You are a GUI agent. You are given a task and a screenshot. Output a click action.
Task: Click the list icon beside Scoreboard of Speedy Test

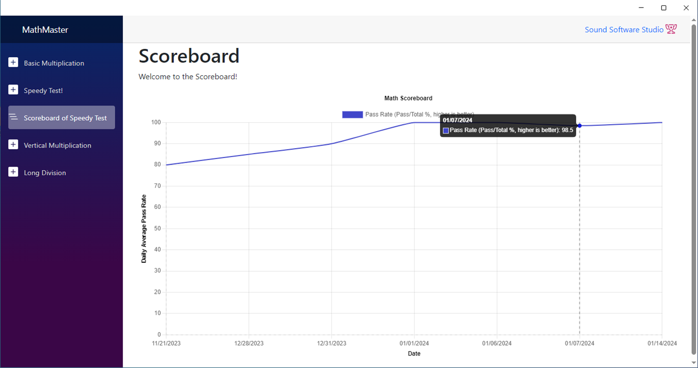pyautogui.click(x=13, y=117)
